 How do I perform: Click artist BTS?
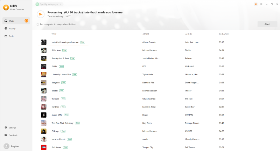point(144,67)
